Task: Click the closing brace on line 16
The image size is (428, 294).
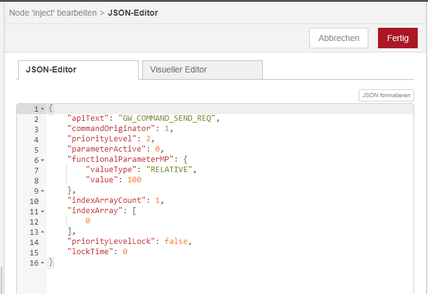Action: coord(51,263)
